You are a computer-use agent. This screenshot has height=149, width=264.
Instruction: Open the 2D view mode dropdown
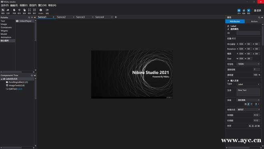point(239,11)
